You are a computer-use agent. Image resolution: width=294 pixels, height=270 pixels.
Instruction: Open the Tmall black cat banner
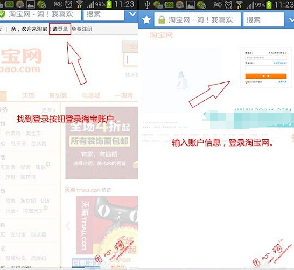[107, 225]
